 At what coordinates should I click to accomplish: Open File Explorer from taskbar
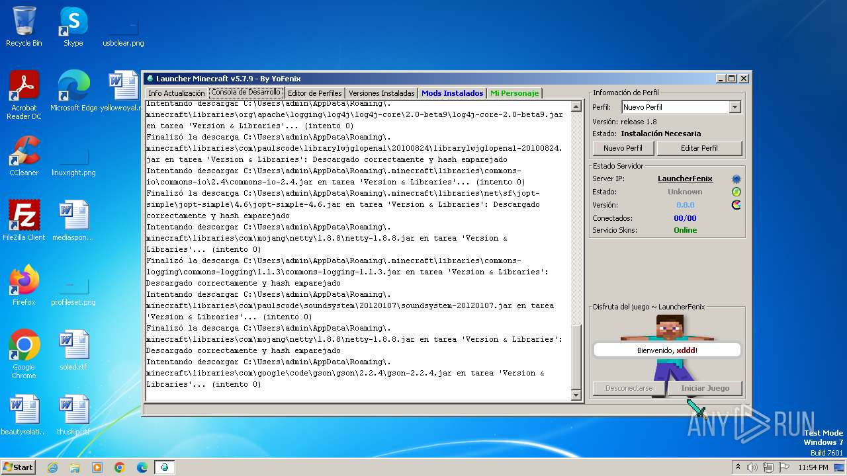[75, 467]
